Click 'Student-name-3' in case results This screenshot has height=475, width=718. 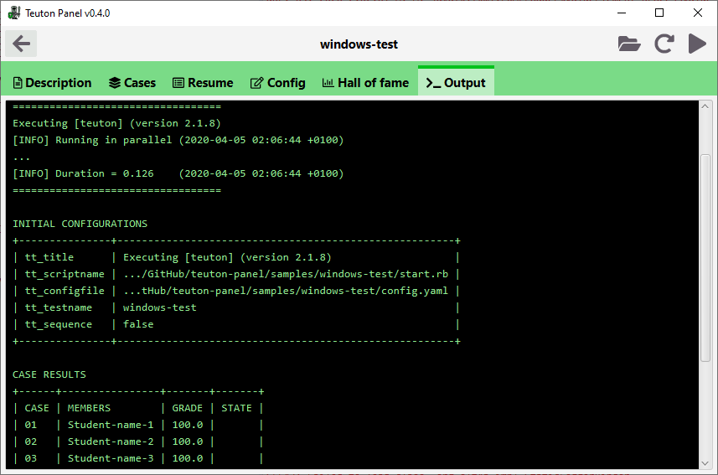tap(111, 458)
